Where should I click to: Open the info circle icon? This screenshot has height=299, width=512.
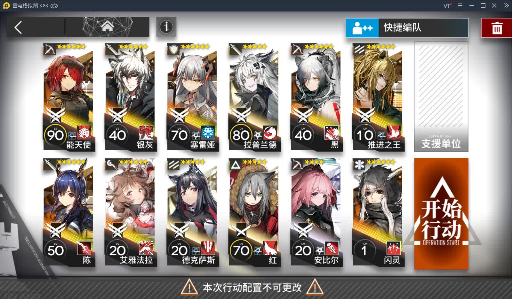166,27
